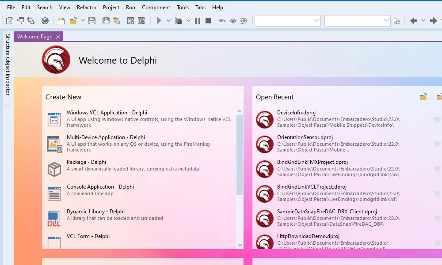Expand the Back arrow history dropdown

click(x=423, y=21)
